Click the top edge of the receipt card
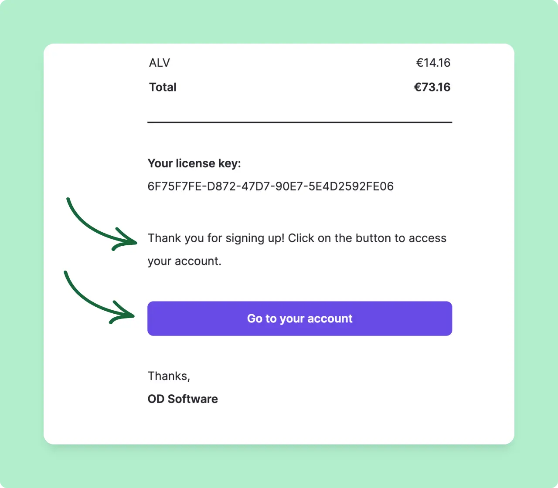558x488 pixels. [279, 44]
